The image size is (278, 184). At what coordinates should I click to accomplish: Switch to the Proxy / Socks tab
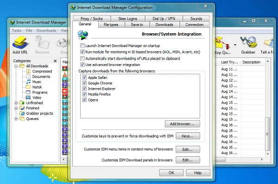[x=92, y=18]
